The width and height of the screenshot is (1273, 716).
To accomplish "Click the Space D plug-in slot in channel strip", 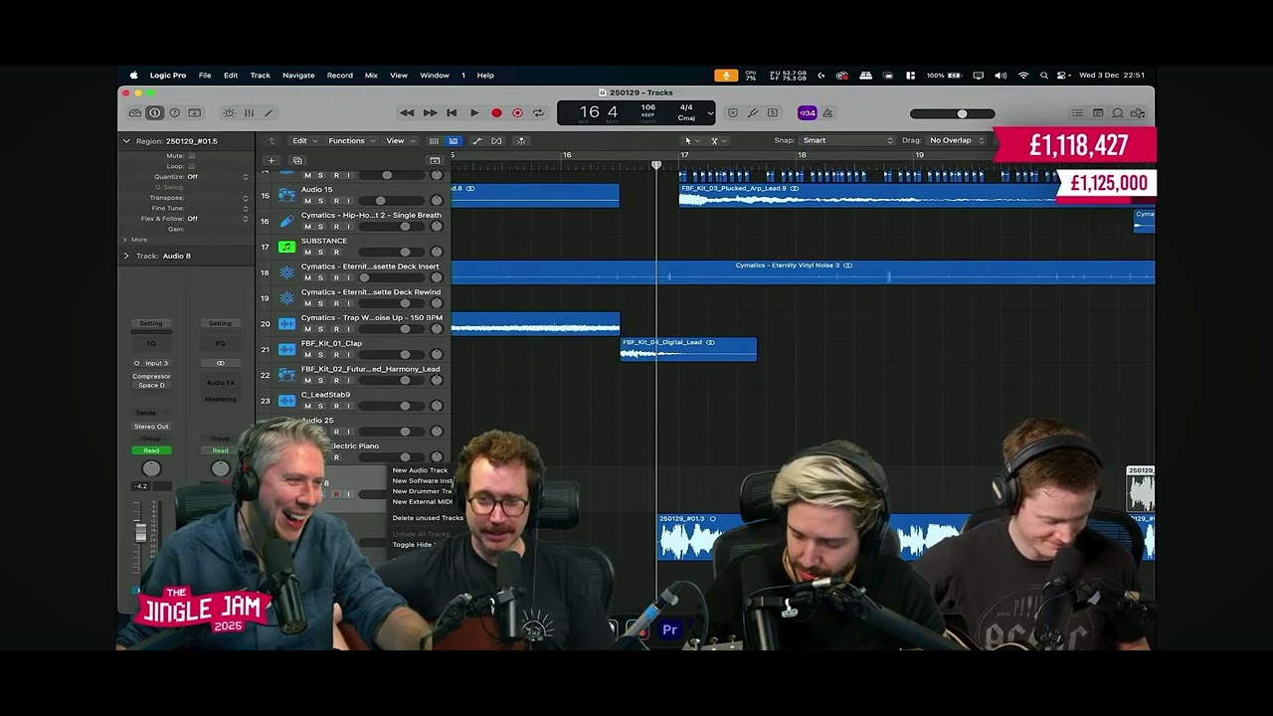I will [x=151, y=385].
